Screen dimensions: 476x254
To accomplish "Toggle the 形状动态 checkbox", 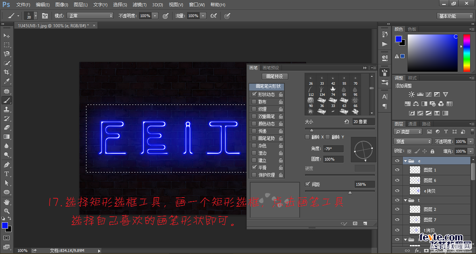I will 254,94.
